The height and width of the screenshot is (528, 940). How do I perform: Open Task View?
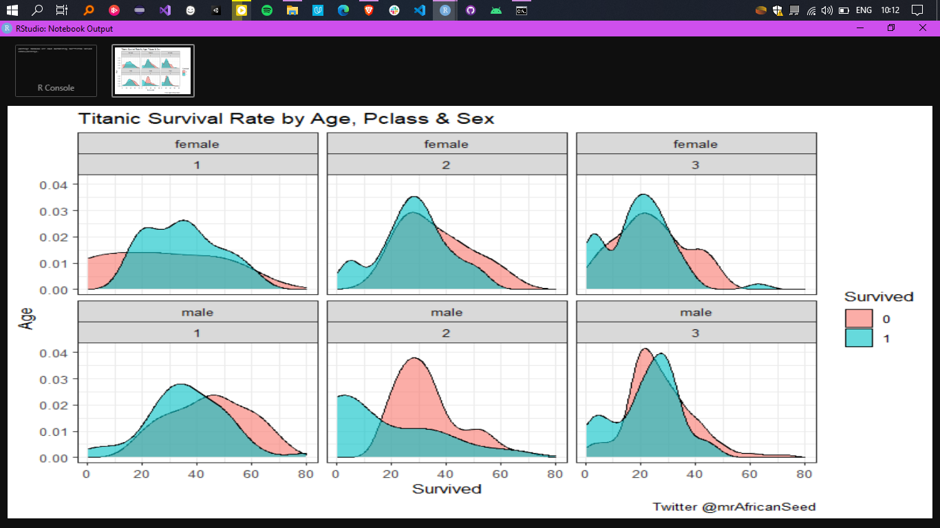coord(62,10)
